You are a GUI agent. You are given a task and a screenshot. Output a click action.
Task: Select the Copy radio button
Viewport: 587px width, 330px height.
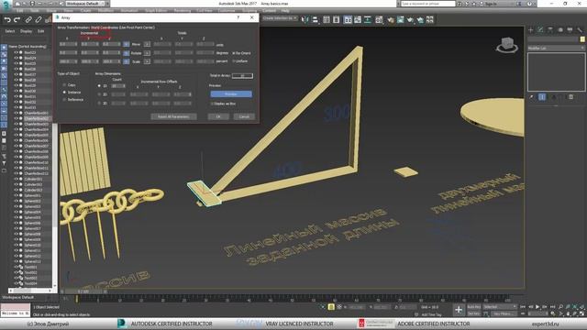[64, 85]
